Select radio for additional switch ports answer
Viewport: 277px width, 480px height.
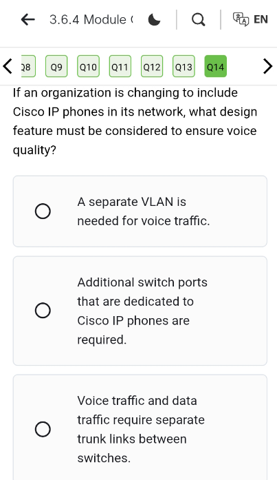(43, 311)
